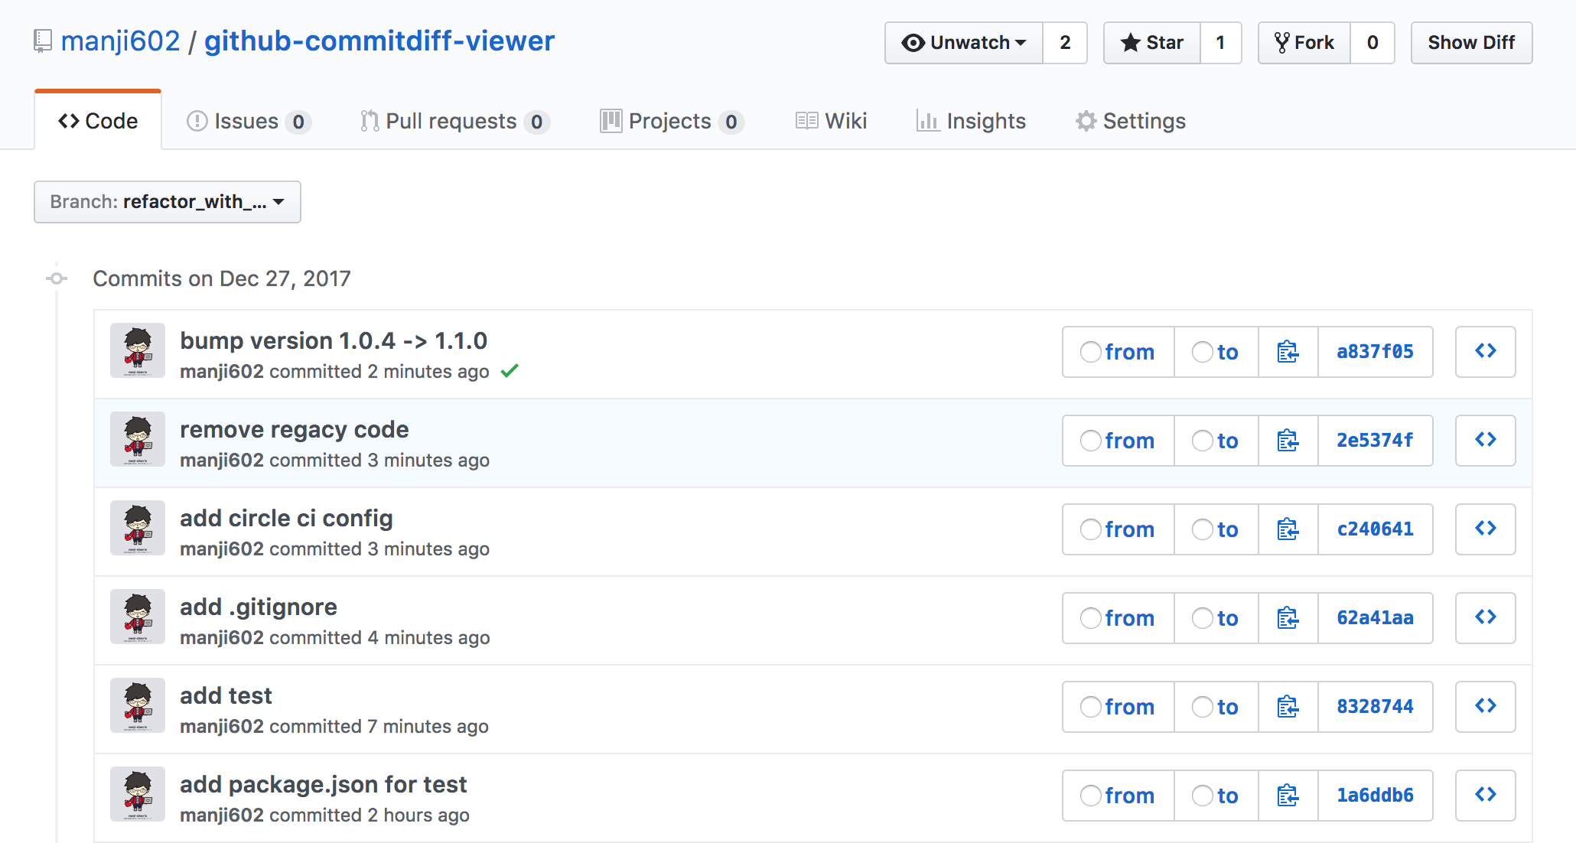The width and height of the screenshot is (1576, 843).
Task: Browse repository at commit a837f05
Action: tap(1486, 352)
